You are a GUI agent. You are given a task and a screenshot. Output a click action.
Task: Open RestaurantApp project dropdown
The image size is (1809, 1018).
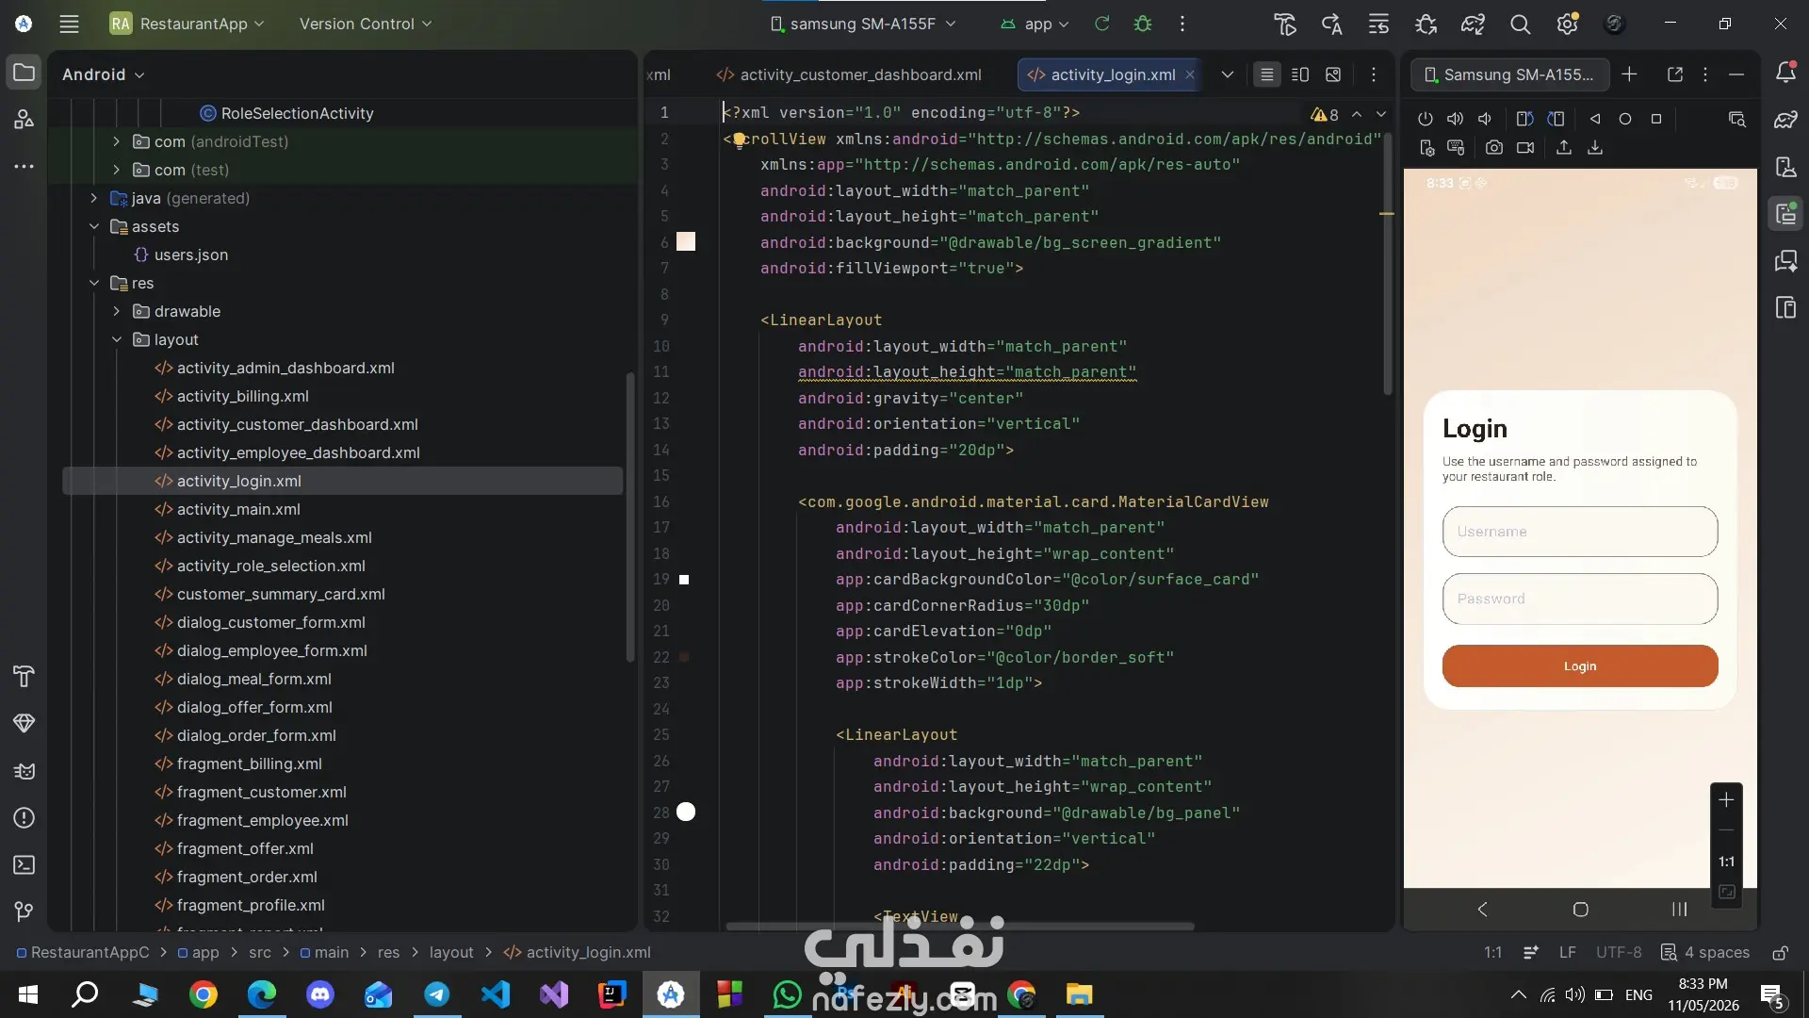pyautogui.click(x=187, y=24)
